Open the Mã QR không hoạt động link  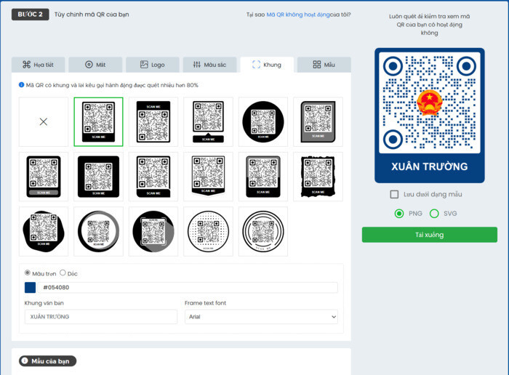(x=298, y=15)
